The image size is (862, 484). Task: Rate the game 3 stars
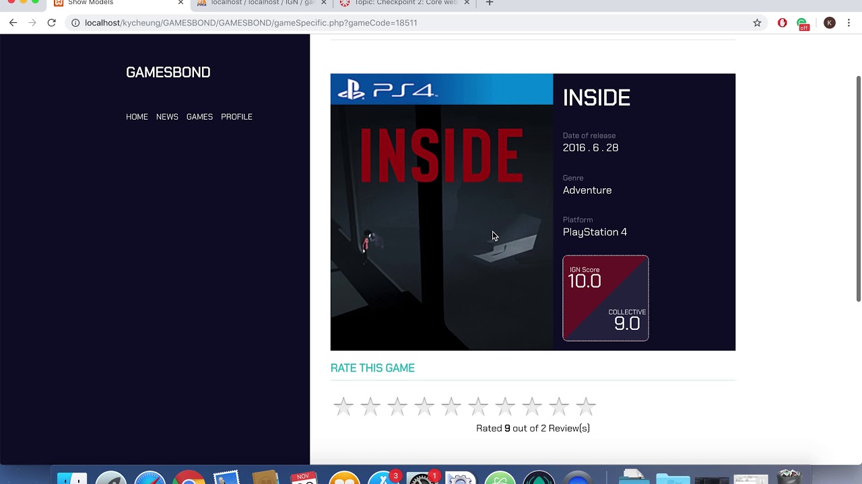point(397,406)
